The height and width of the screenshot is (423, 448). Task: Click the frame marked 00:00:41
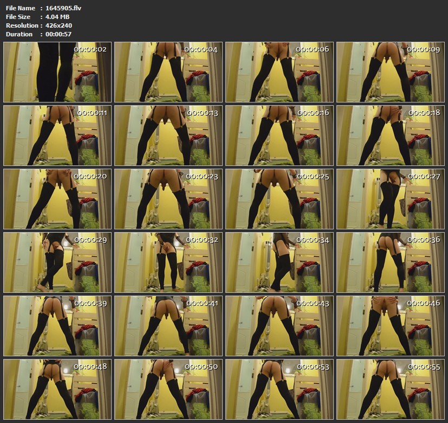(x=168, y=326)
